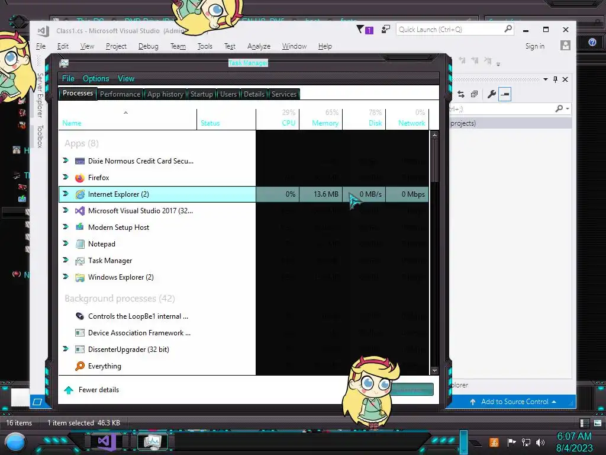This screenshot has width=606, height=455.
Task: Expand the Internet Explorer (2) process group
Action: tap(66, 194)
